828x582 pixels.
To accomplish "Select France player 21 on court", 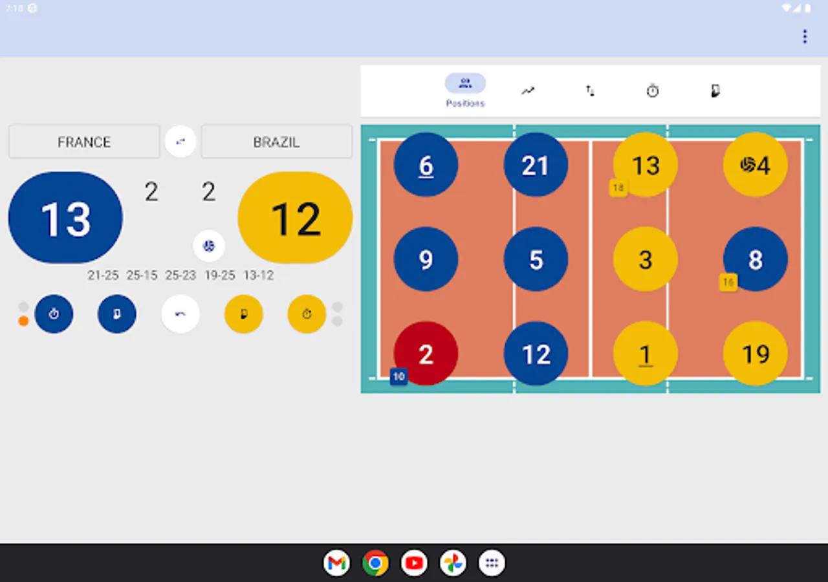I will [x=536, y=165].
